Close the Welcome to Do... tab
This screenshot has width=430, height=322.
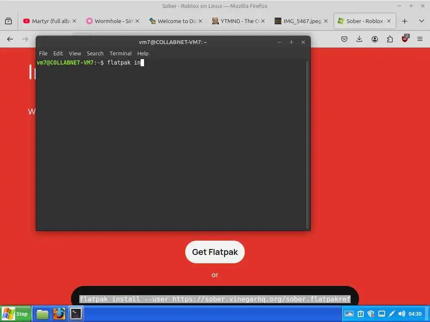200,21
